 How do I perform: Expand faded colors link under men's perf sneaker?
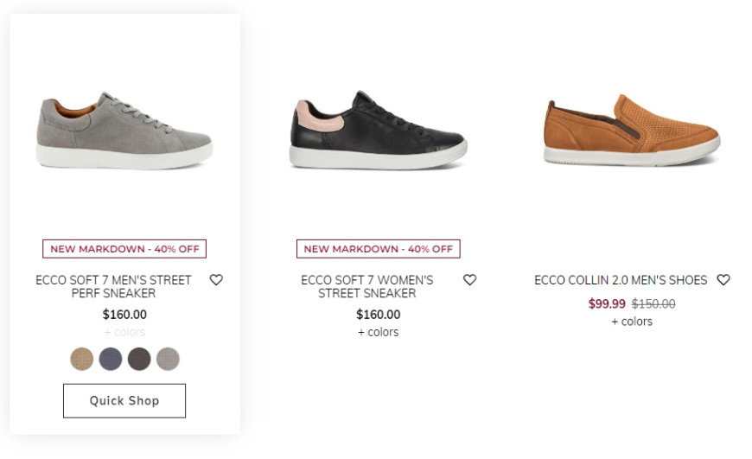124,333
